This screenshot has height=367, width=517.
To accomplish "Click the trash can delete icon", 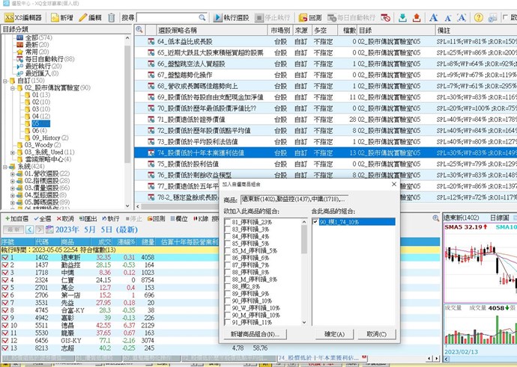I will pyautogui.click(x=112, y=17).
